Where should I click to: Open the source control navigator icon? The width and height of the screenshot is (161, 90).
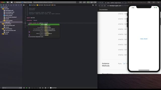coord(4,5)
